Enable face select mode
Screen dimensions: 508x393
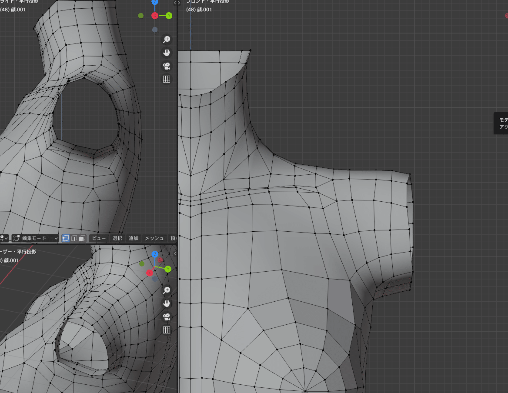pos(82,238)
